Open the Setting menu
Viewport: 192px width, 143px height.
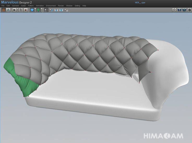coord(77,6)
